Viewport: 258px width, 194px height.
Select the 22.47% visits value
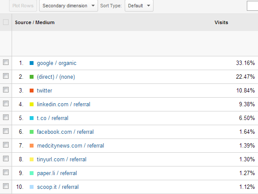pyautogui.click(x=246, y=77)
